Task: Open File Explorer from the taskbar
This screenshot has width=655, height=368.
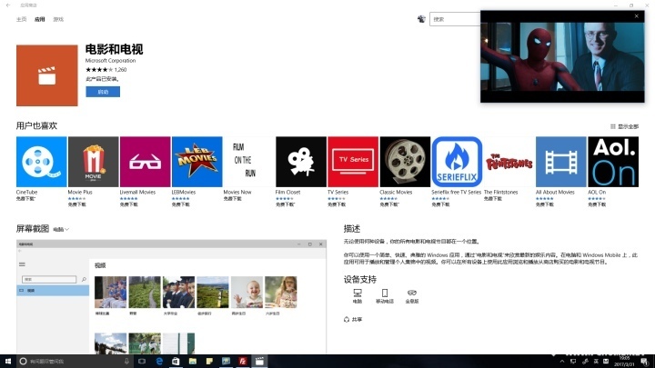Action: (x=193, y=362)
